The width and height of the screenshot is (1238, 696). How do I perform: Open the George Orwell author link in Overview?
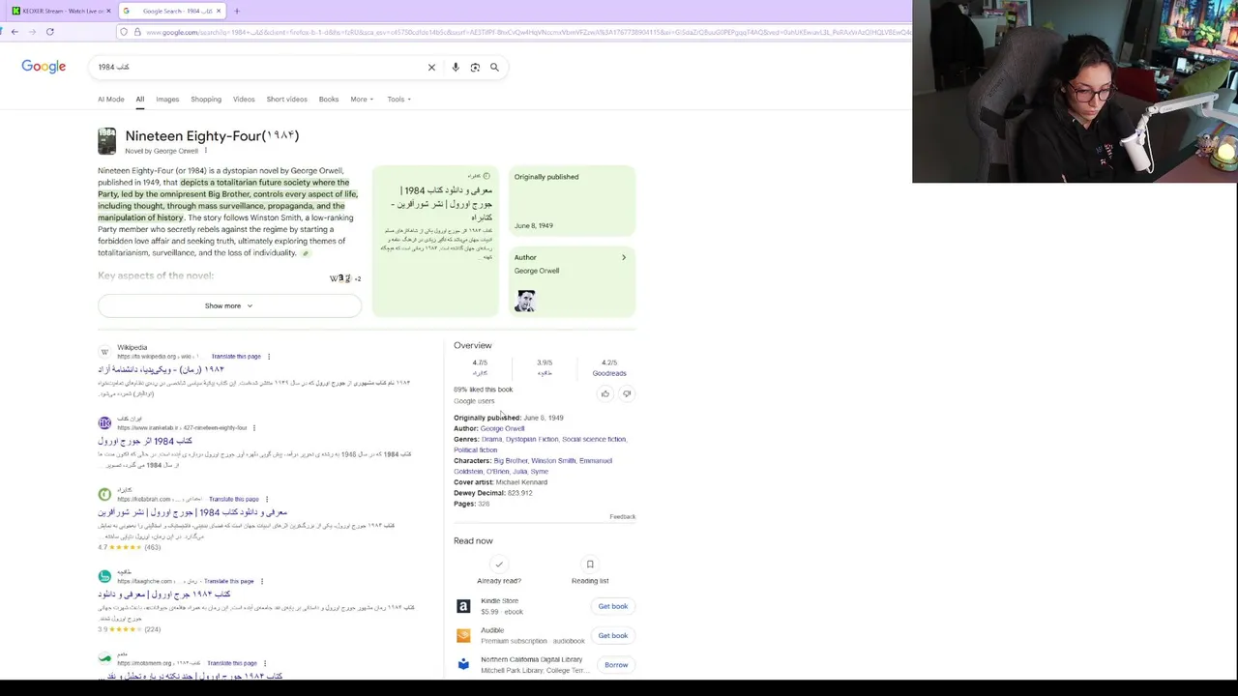click(x=503, y=428)
